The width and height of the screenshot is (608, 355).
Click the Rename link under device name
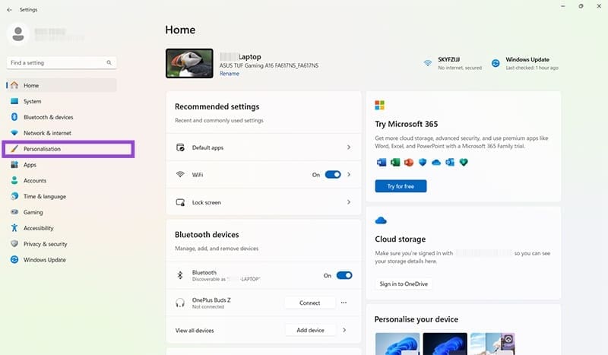click(230, 74)
